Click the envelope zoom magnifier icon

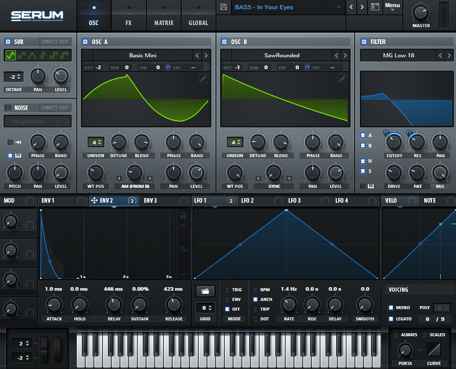pyautogui.click(x=183, y=249)
